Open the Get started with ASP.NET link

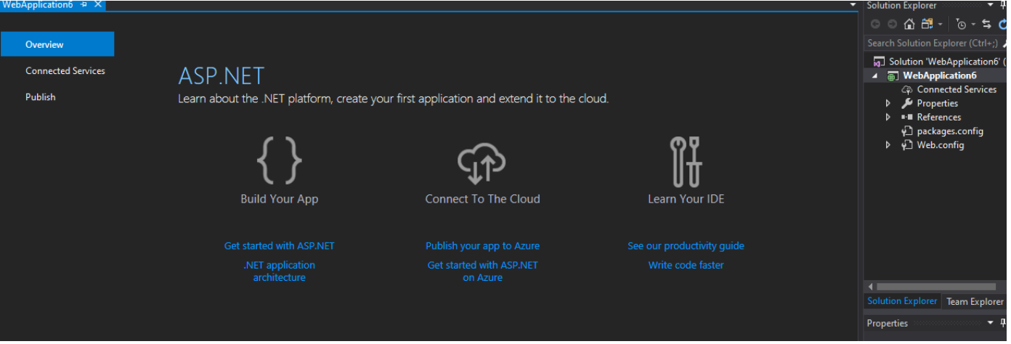279,246
